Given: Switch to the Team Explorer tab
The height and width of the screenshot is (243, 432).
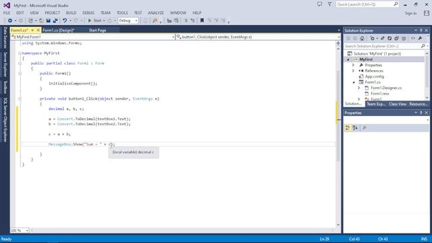Looking at the screenshot, I should point(376,104).
